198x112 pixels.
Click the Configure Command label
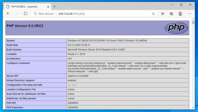pos(18,63)
